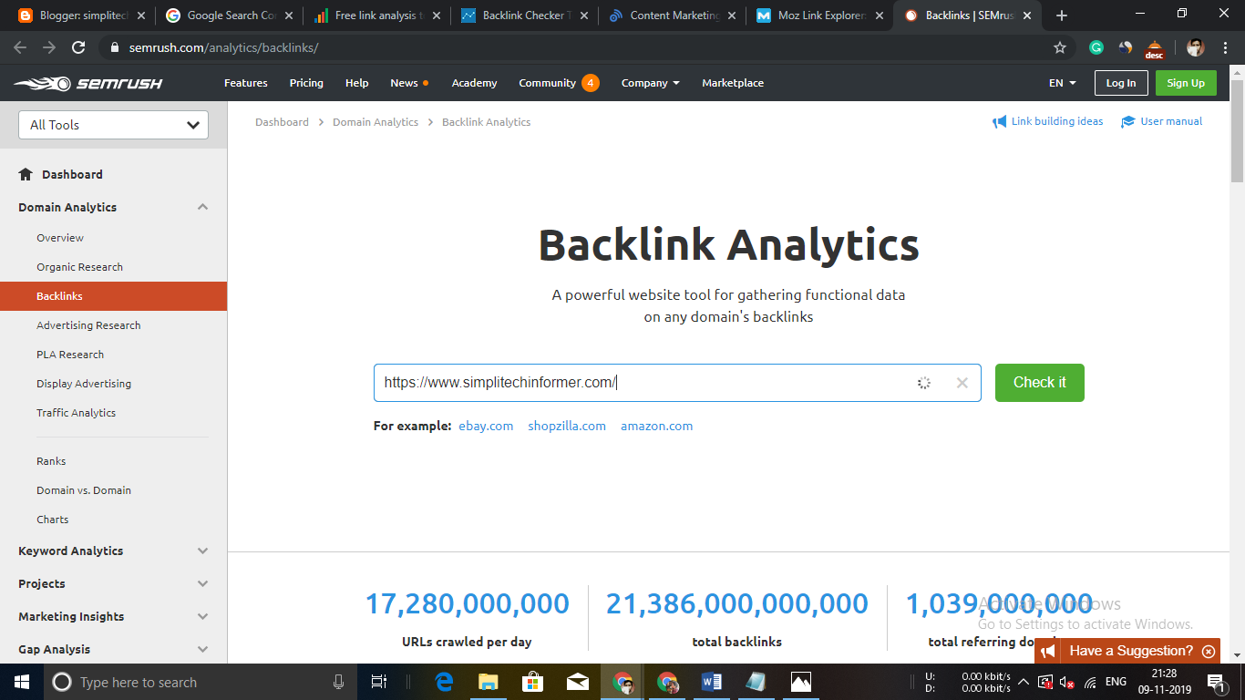Open the Community menu item

(x=559, y=83)
